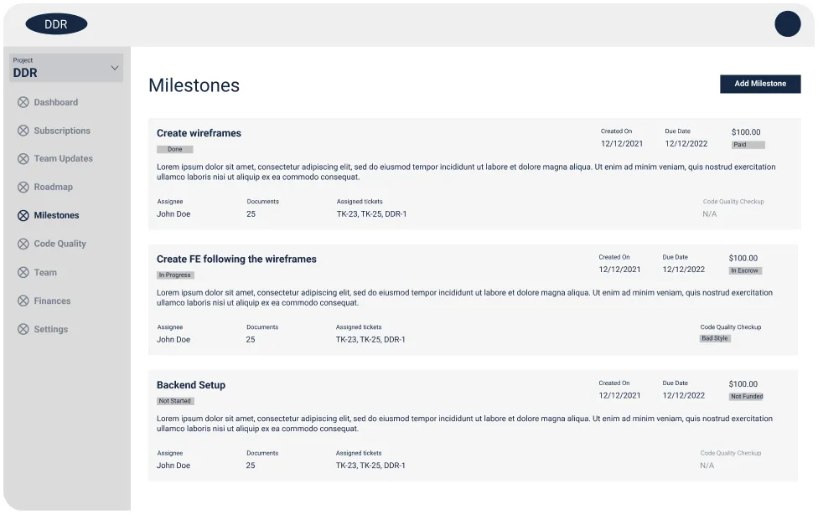Open the user profile avatar circle
The width and height of the screenshot is (818, 514).
787,24
